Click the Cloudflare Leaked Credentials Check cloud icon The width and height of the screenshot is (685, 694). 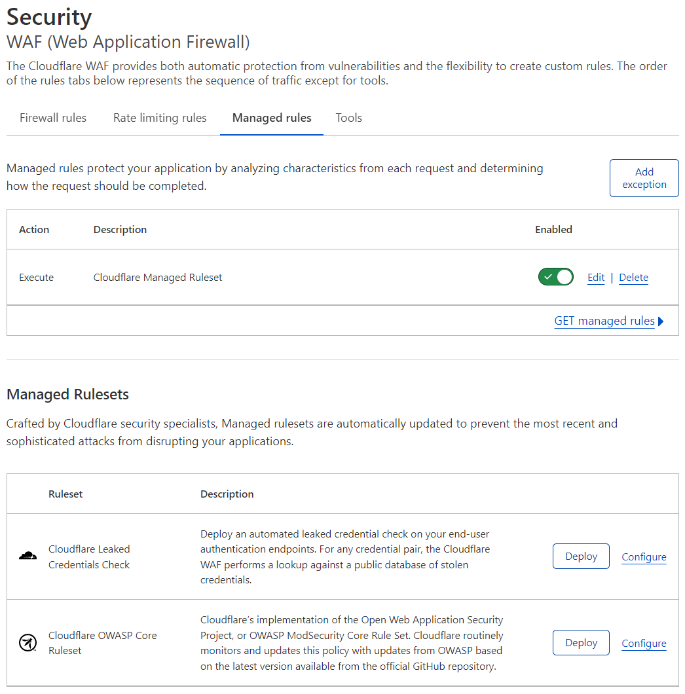coord(28,555)
